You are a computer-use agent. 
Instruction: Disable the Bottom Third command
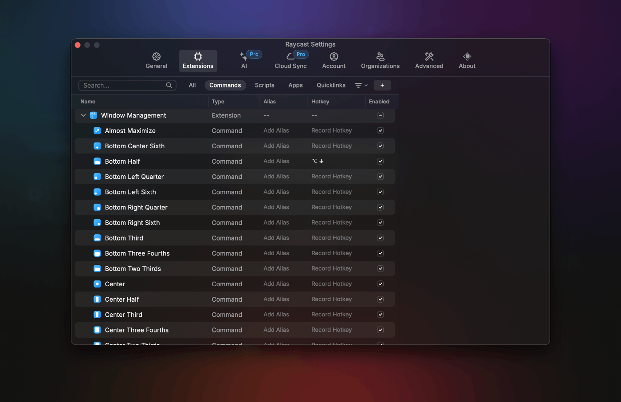pos(380,238)
